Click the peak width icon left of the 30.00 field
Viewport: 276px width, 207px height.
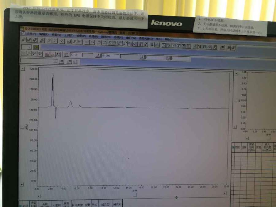66,55
